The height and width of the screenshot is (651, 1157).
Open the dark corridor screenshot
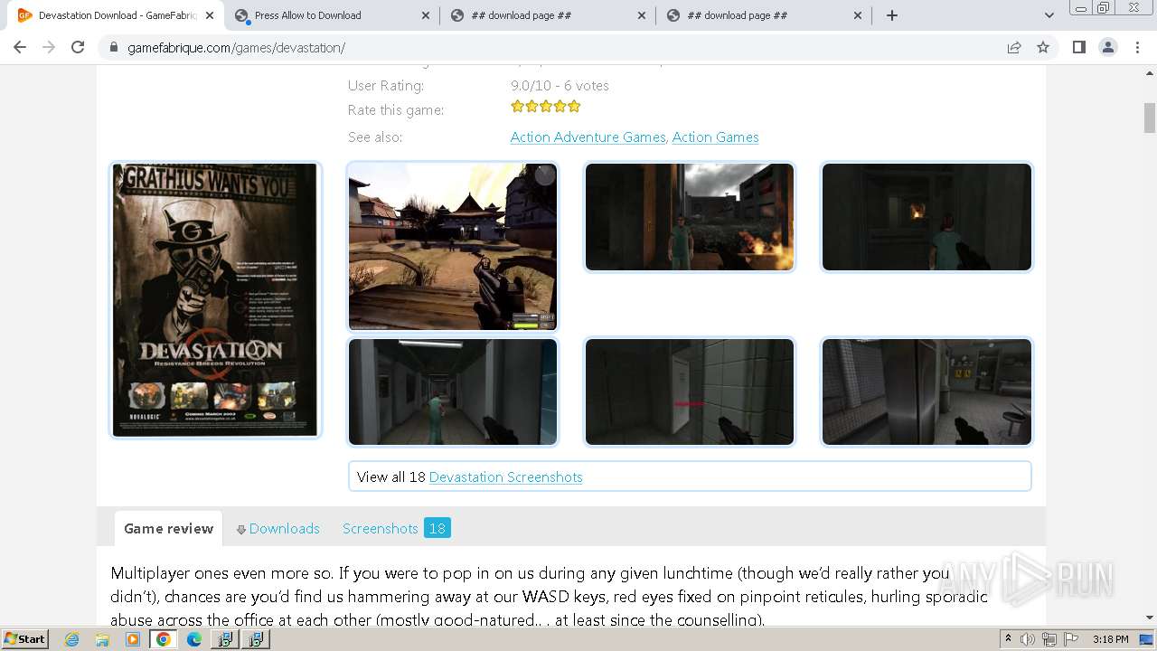click(x=453, y=392)
